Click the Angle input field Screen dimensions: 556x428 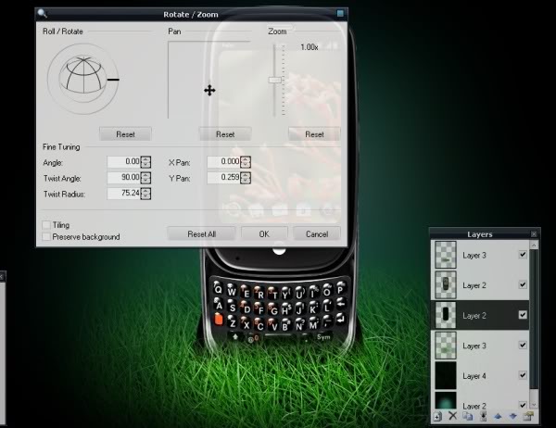(124, 162)
